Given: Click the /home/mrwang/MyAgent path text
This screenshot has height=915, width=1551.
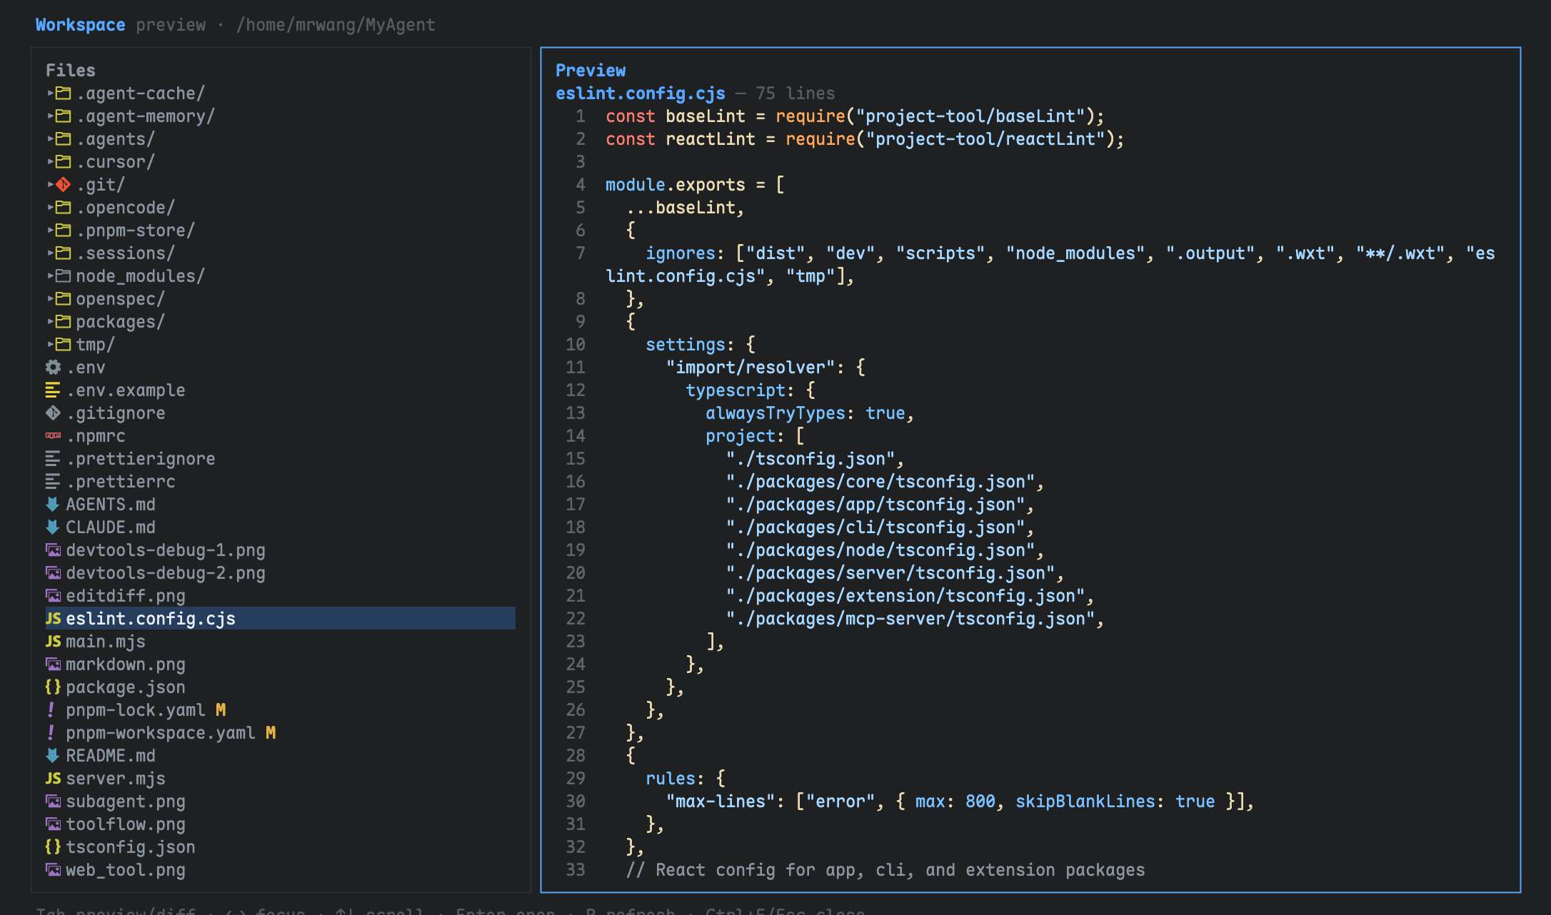Looking at the screenshot, I should click(x=336, y=25).
